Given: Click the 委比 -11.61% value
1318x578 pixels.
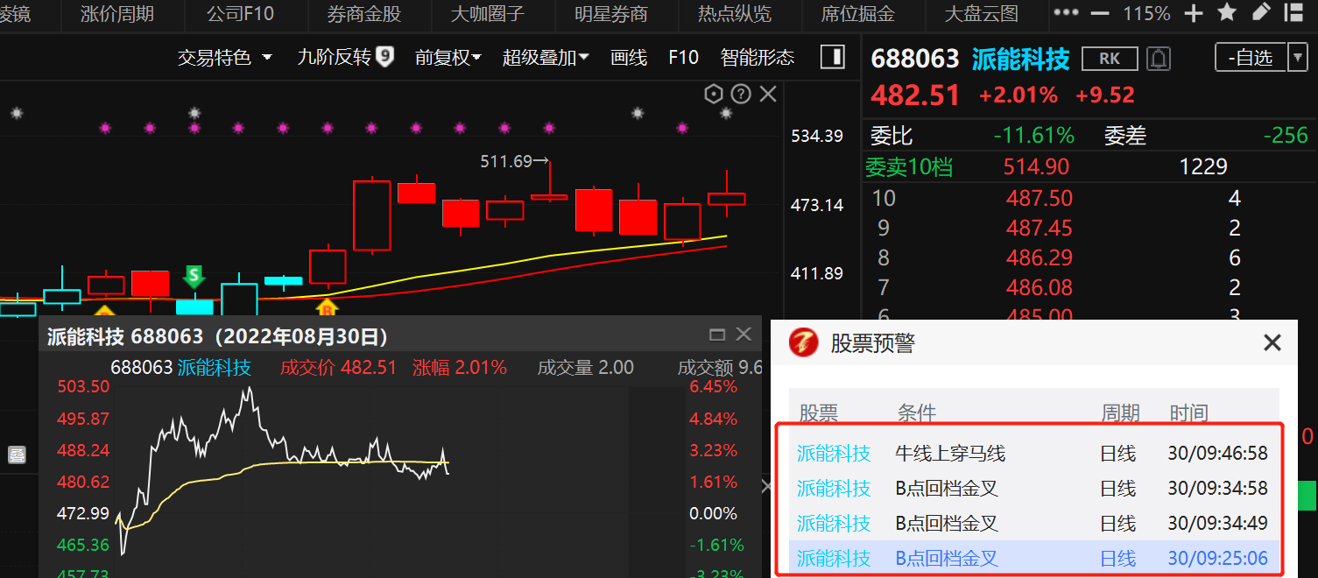Looking at the screenshot, I should (1033, 136).
